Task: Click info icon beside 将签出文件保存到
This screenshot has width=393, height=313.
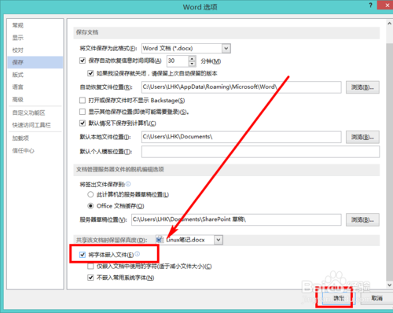Action: pyautogui.click(x=128, y=184)
